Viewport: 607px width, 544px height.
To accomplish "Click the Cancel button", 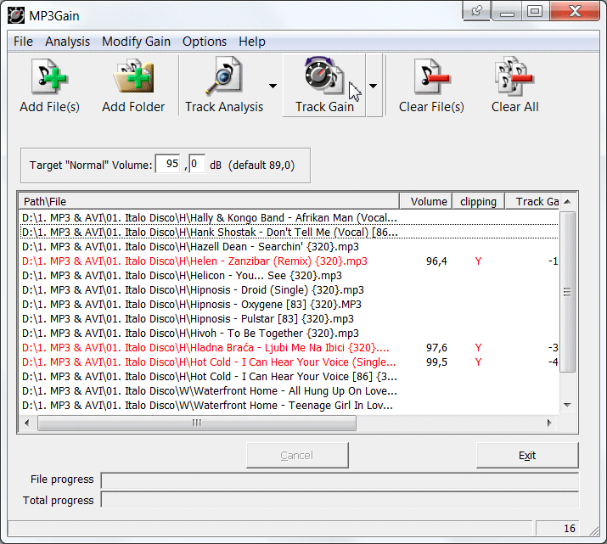I will tap(297, 456).
